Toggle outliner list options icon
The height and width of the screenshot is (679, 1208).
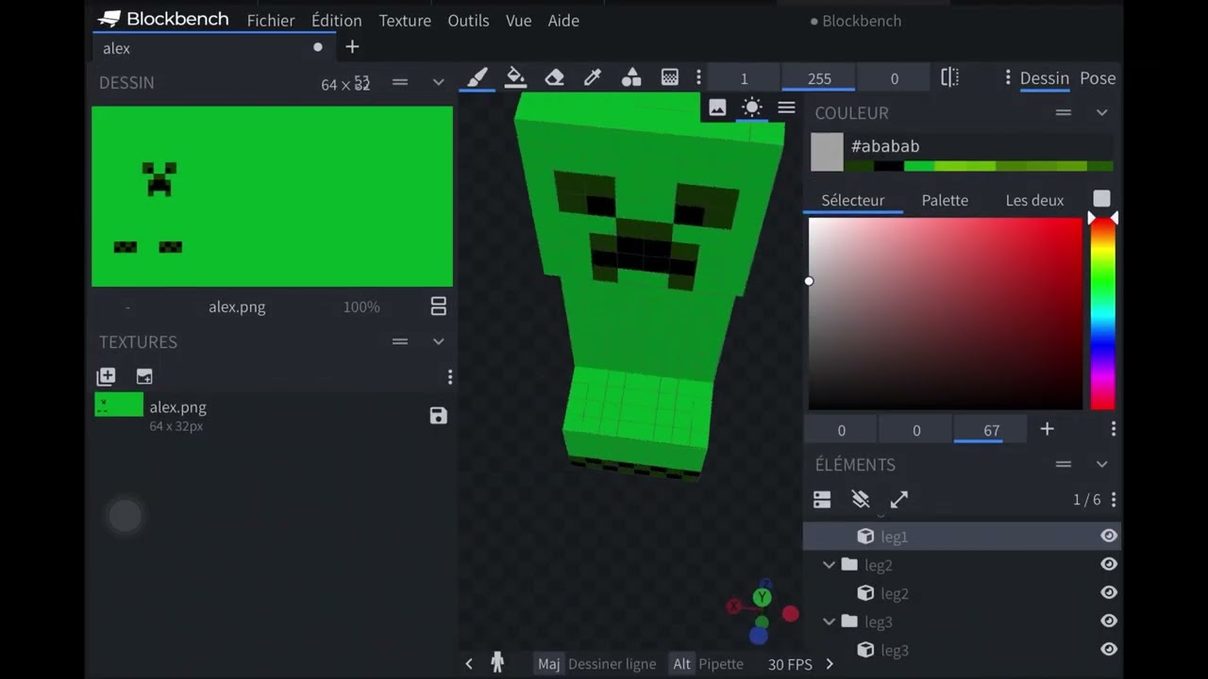(x=822, y=500)
